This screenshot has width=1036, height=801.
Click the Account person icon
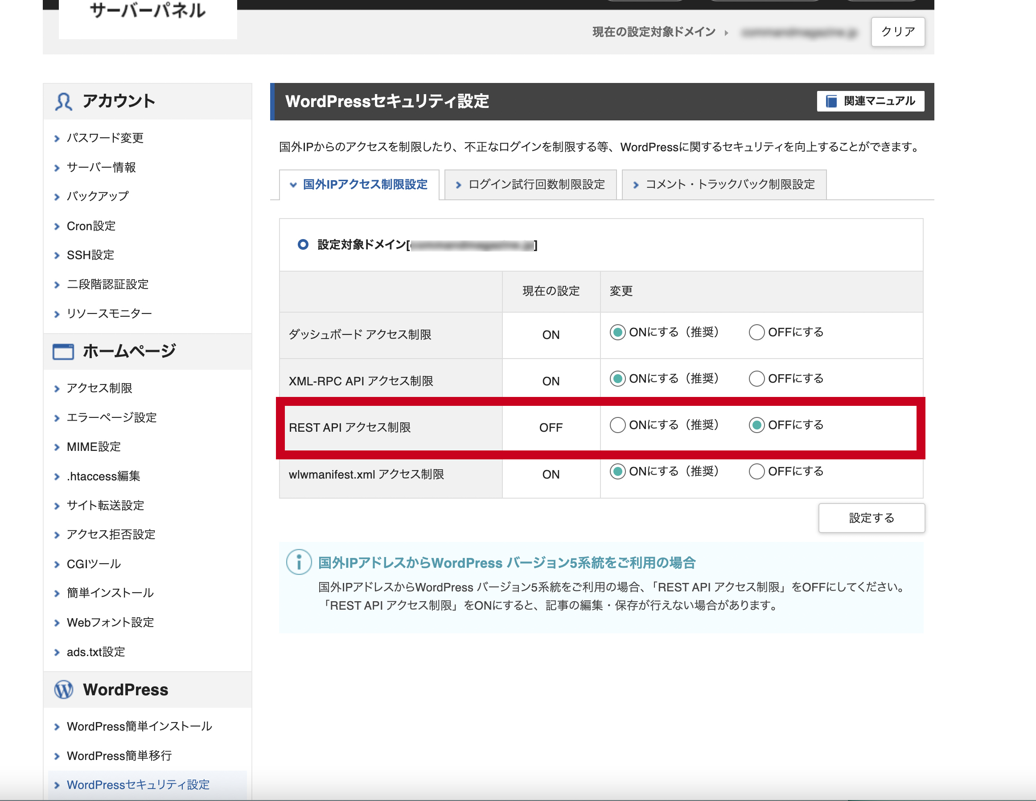pyautogui.click(x=63, y=102)
